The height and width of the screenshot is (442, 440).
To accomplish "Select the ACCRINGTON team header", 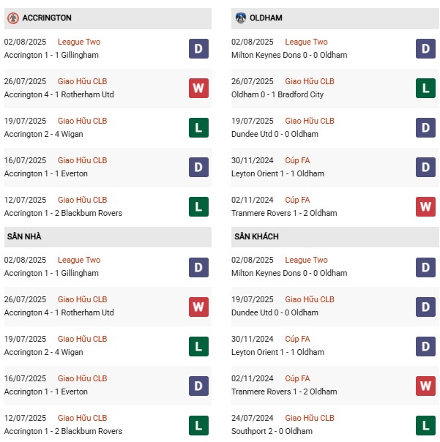I will coord(47,18).
